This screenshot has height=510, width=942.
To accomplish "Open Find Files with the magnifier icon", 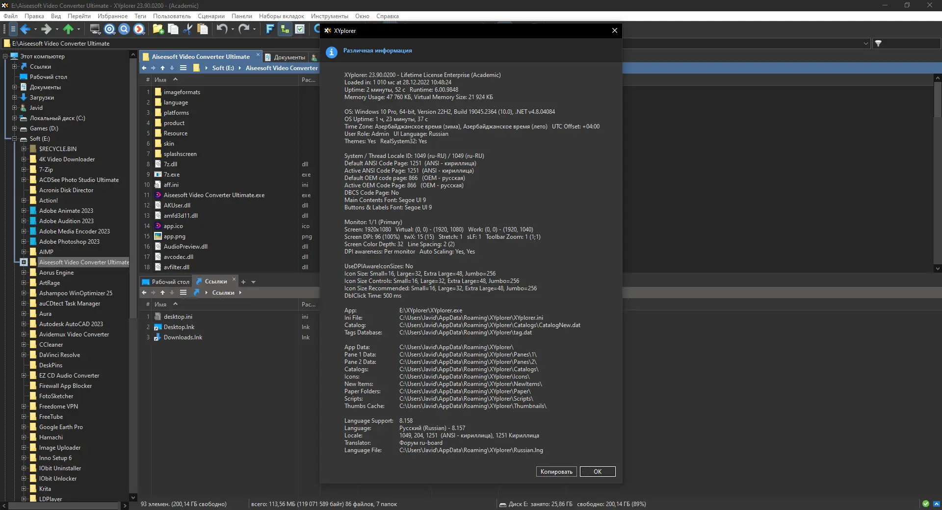I will (x=124, y=29).
